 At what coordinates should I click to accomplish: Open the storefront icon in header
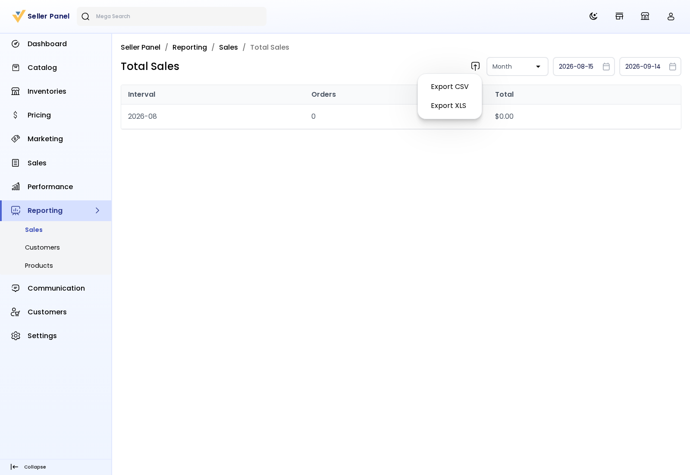619,16
